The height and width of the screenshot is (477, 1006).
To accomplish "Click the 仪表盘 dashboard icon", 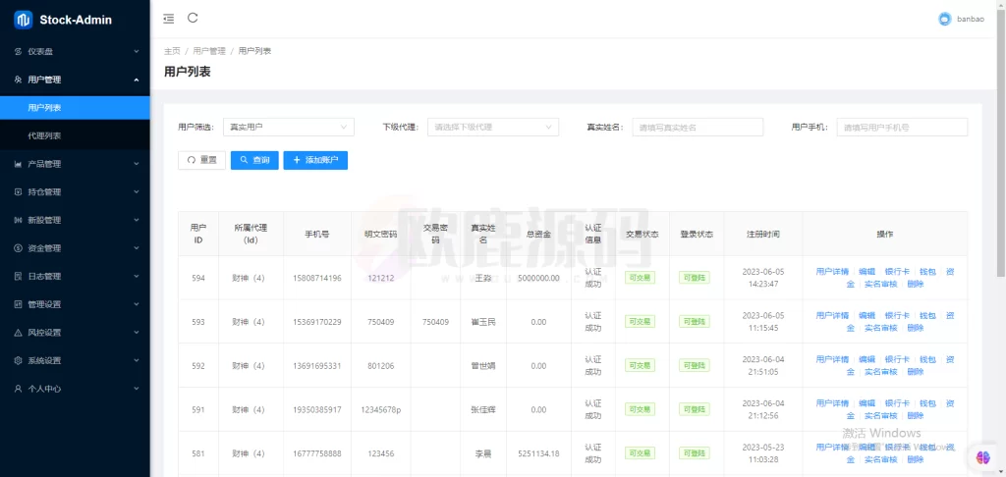I will coord(18,51).
